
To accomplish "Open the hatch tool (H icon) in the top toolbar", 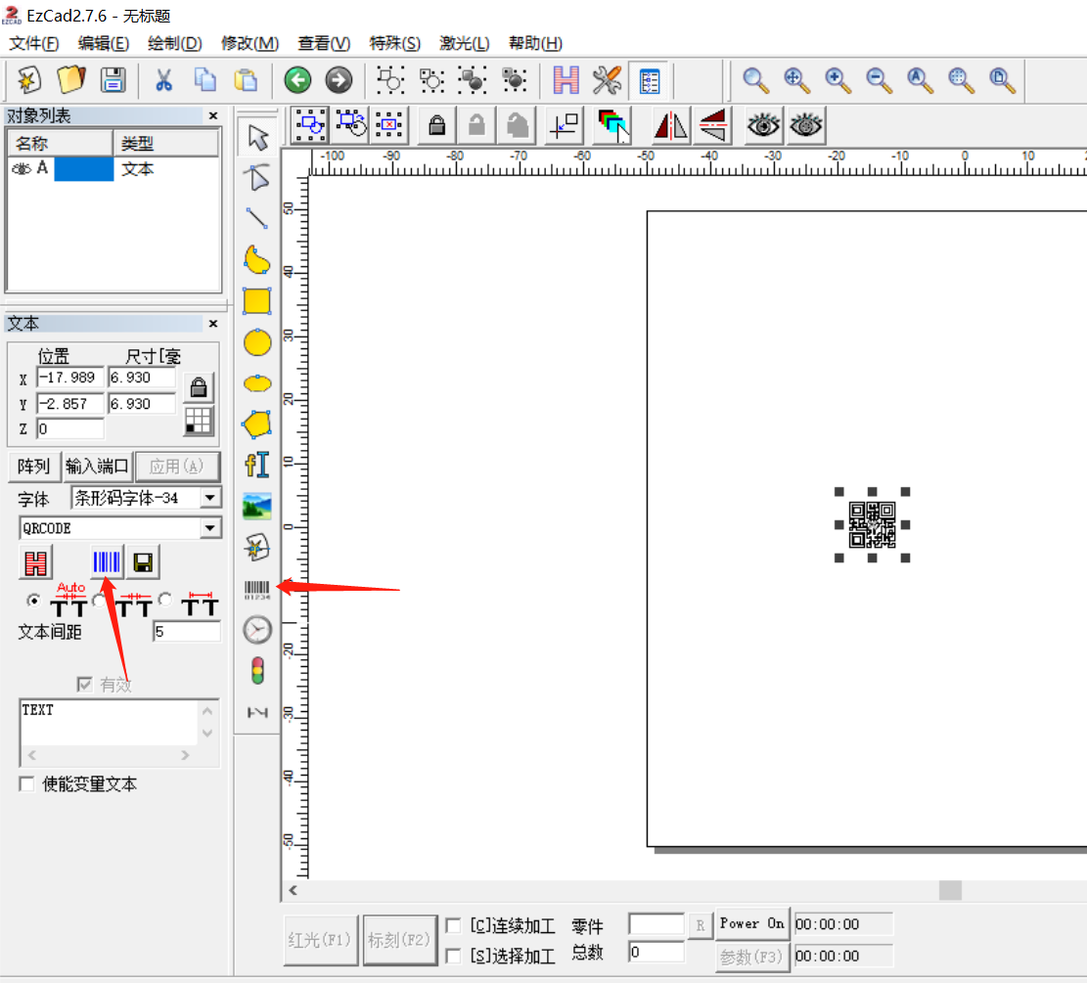I will click(566, 80).
